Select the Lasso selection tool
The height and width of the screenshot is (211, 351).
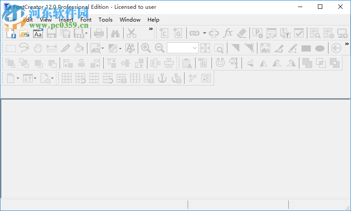pyautogui.click(x=24, y=48)
